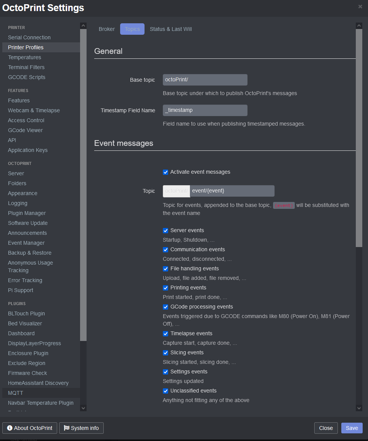
Task: Save the settings
Action: click(352, 428)
